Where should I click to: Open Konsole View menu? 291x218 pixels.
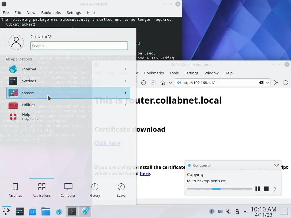point(31,12)
